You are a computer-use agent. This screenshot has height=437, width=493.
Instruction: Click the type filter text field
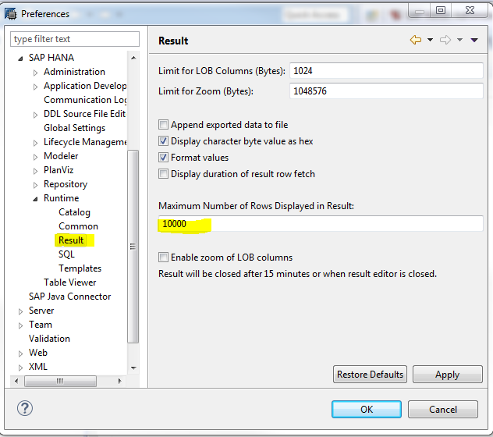pyautogui.click(x=75, y=39)
